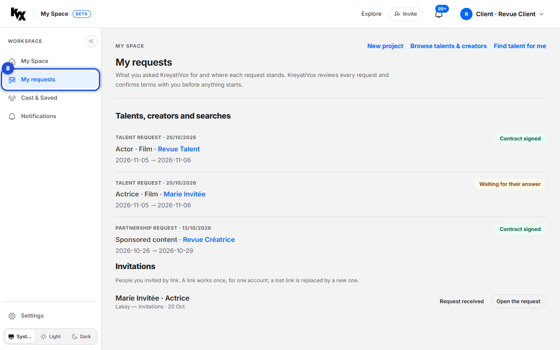Click the PARTNERSHIP REQUEST · 13/10/2026 label

click(x=163, y=228)
